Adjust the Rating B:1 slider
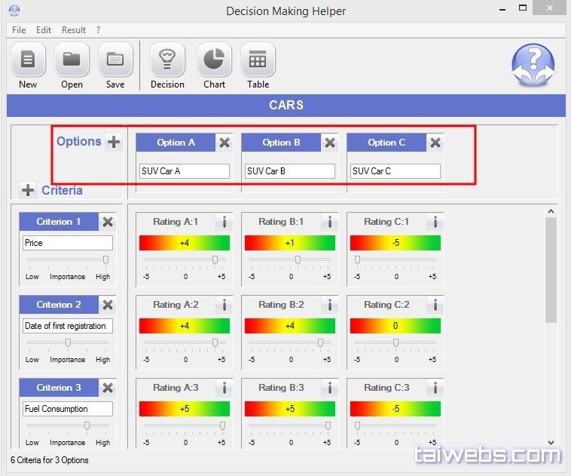The width and height of the screenshot is (571, 476). (x=298, y=259)
